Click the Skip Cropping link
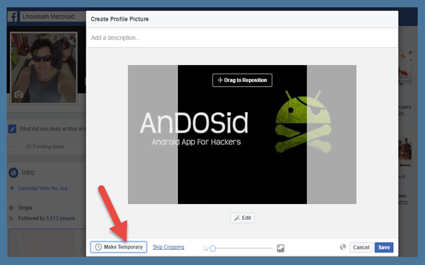The height and width of the screenshot is (265, 425). click(168, 247)
